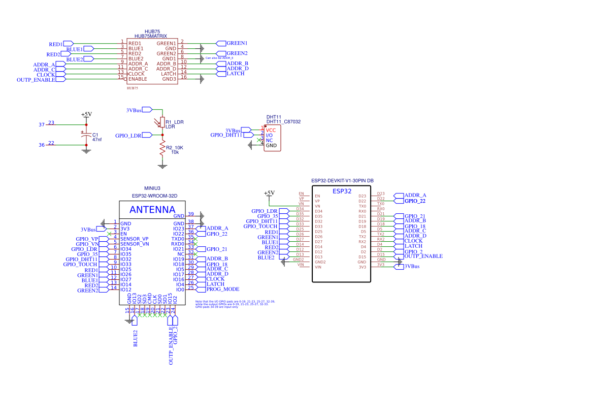Image resolution: width=594 pixels, height=420 pixels.
Task: Open the 'Can also be ADDR_E' note
Action: tap(220, 59)
